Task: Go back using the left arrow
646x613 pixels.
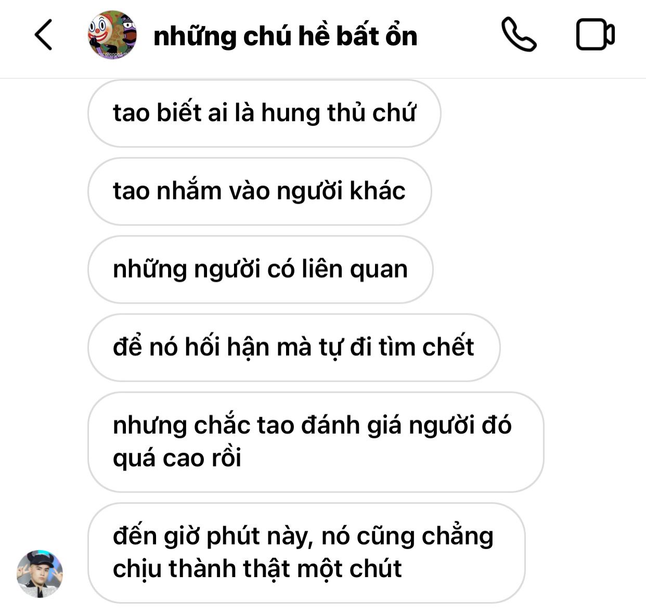Action: click(44, 35)
